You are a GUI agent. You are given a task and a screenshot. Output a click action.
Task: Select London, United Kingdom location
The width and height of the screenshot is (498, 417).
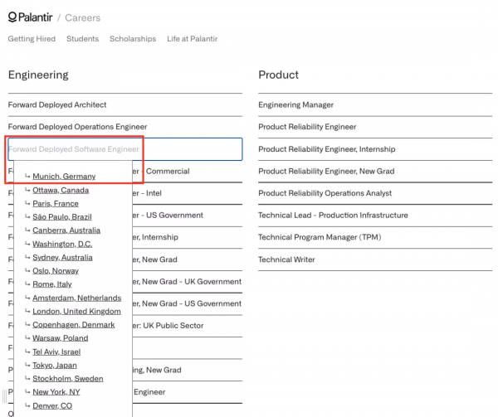point(76,312)
